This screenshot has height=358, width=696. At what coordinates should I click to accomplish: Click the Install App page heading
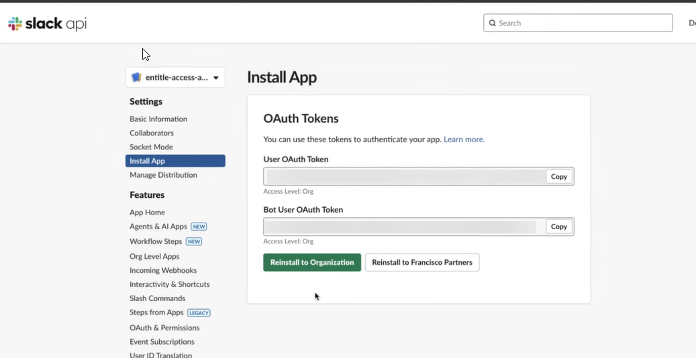tap(282, 77)
